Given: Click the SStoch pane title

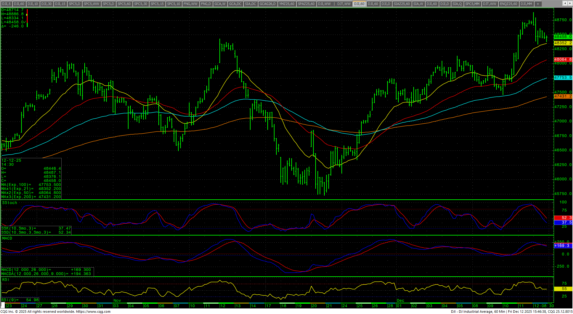Looking at the screenshot, I should pos(10,203).
